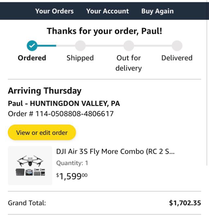The width and height of the screenshot is (209, 219).
Task: Click the order progress tracker bar
Action: pyautogui.click(x=104, y=46)
